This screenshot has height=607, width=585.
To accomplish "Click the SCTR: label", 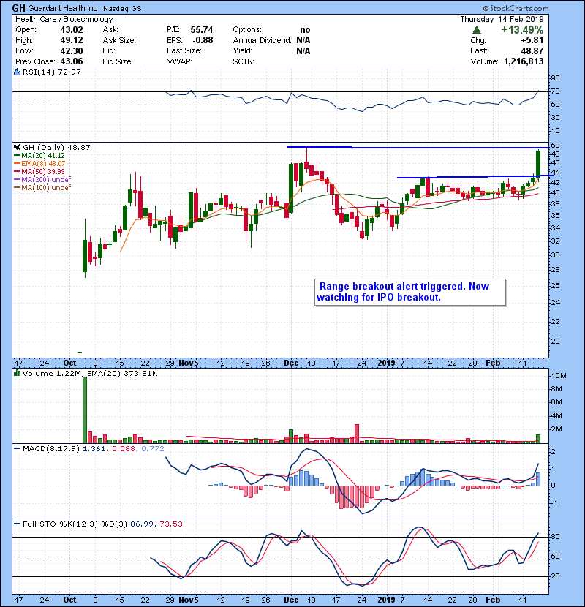I will pos(243,61).
